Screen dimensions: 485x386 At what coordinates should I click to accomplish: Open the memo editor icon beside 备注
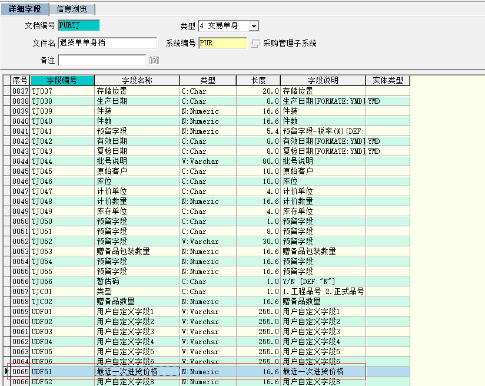tap(154, 60)
